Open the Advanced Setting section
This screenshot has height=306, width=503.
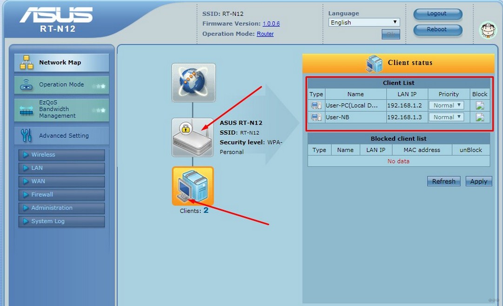click(x=61, y=135)
